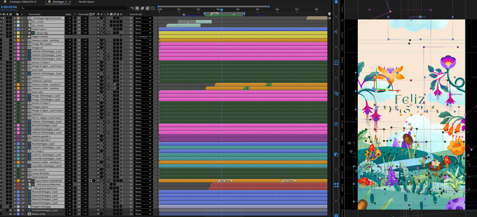The image size is (477, 217).
Task: Click the Parent & Link column header
Action: pos(135,14)
